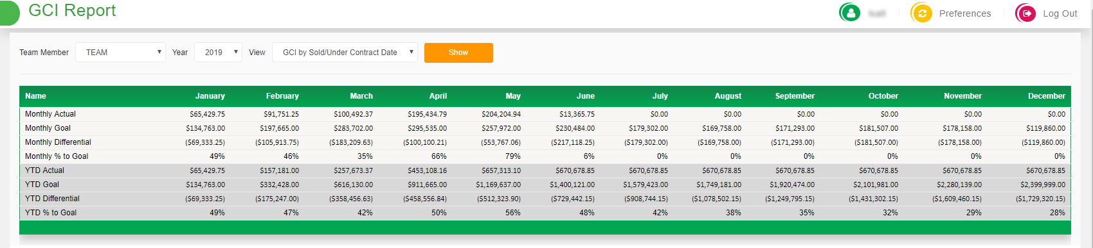The width and height of the screenshot is (1093, 248).
Task: Click the GCI Report page title
Action: coord(72,11)
